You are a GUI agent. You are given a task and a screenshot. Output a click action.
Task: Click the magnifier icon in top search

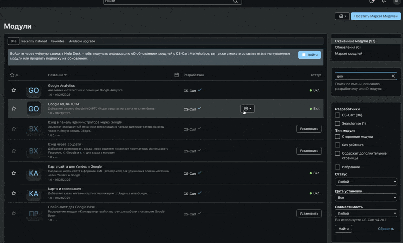point(235,2)
